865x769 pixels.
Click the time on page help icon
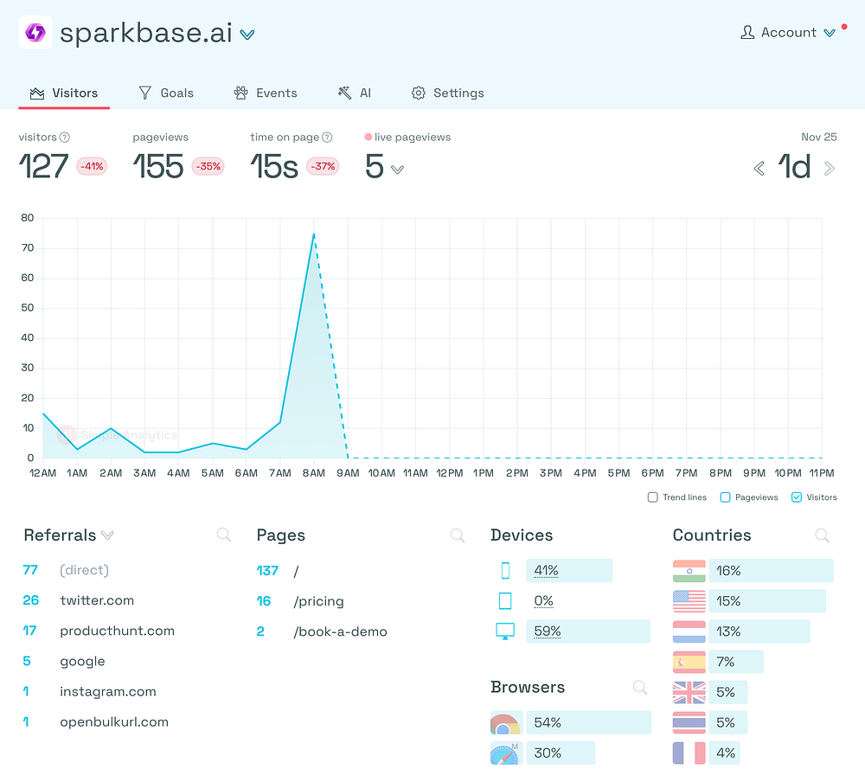click(x=327, y=138)
